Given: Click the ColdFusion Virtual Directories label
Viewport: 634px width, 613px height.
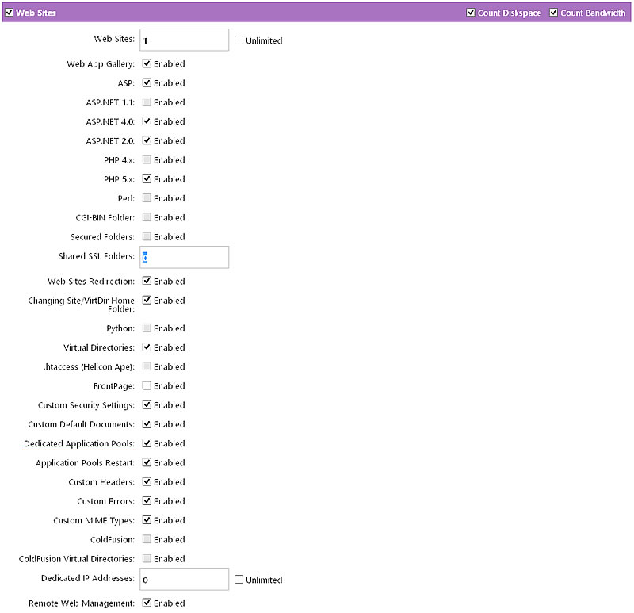Looking at the screenshot, I should tap(77, 559).
